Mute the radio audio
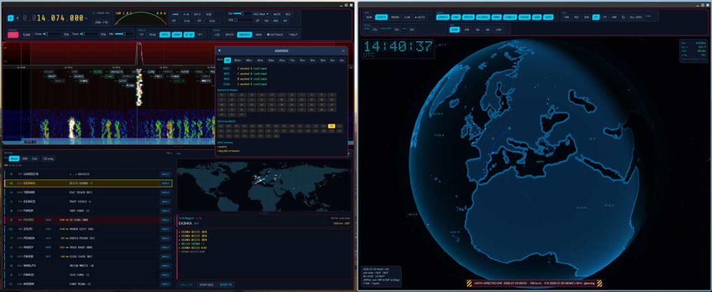This screenshot has height=292, width=712. click(x=277, y=14)
